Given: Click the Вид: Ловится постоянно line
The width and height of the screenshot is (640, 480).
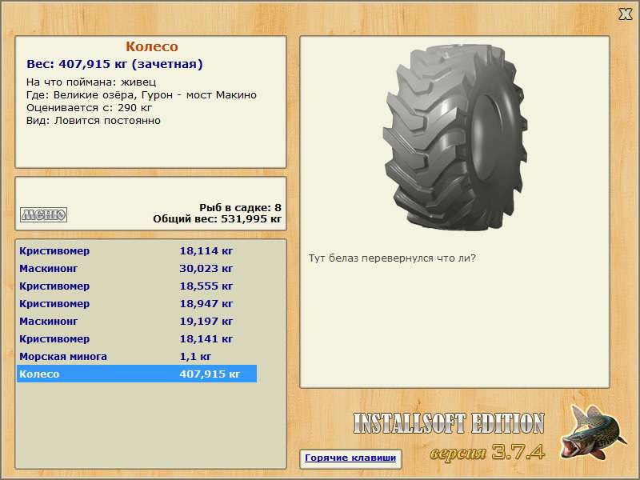Looking at the screenshot, I should coord(94,121).
